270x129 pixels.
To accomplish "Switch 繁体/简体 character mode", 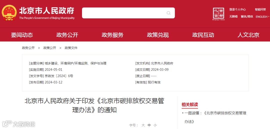I will (247, 16).
